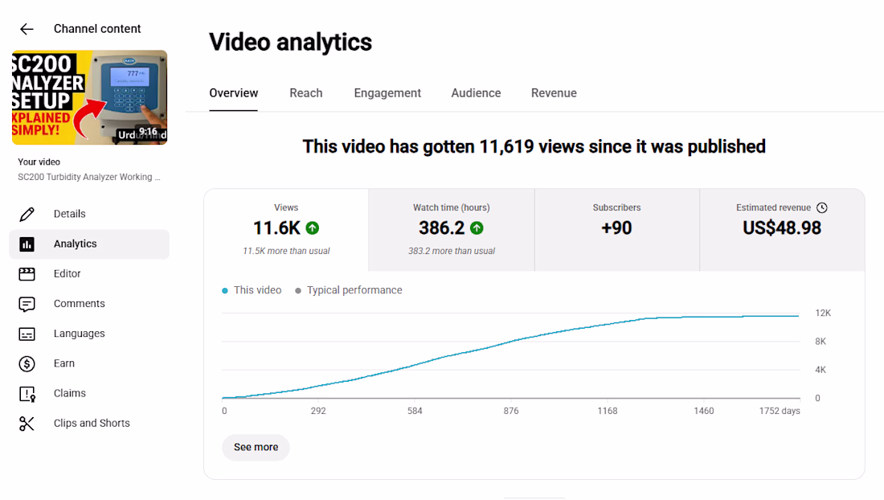This screenshot has width=884, height=500.
Task: Click the Claims flag icon
Action: point(27,393)
